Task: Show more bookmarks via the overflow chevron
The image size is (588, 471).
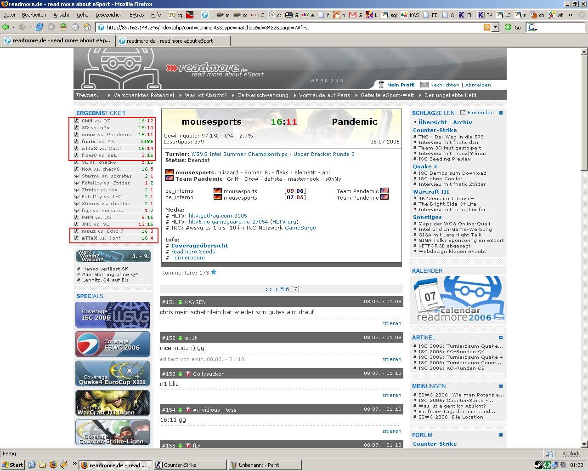Action: pyautogui.click(x=571, y=15)
